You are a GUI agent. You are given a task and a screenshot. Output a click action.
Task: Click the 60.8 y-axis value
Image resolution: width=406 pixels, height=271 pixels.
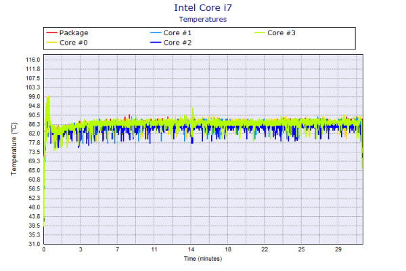tap(35, 180)
